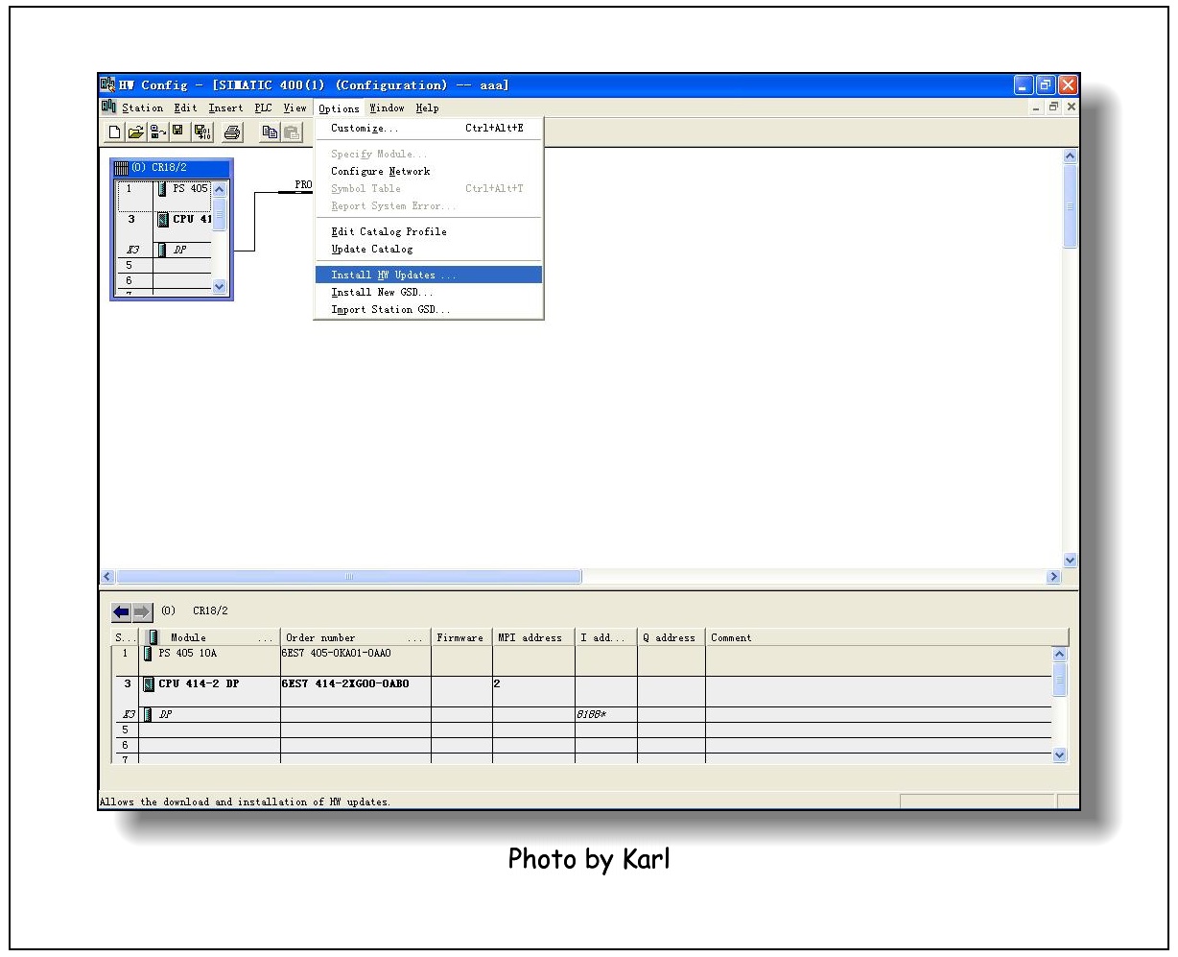Click the Save and Compile toolbar icon
Screen dimensions: 1178x957
pos(201,133)
